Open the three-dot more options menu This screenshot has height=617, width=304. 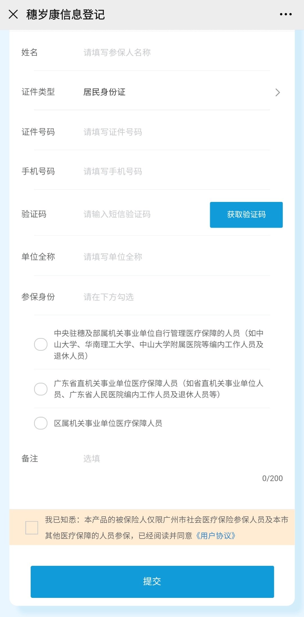click(286, 14)
